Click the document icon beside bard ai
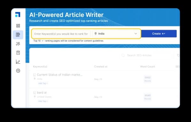Viewport: 191px width, 122px height. point(34,93)
